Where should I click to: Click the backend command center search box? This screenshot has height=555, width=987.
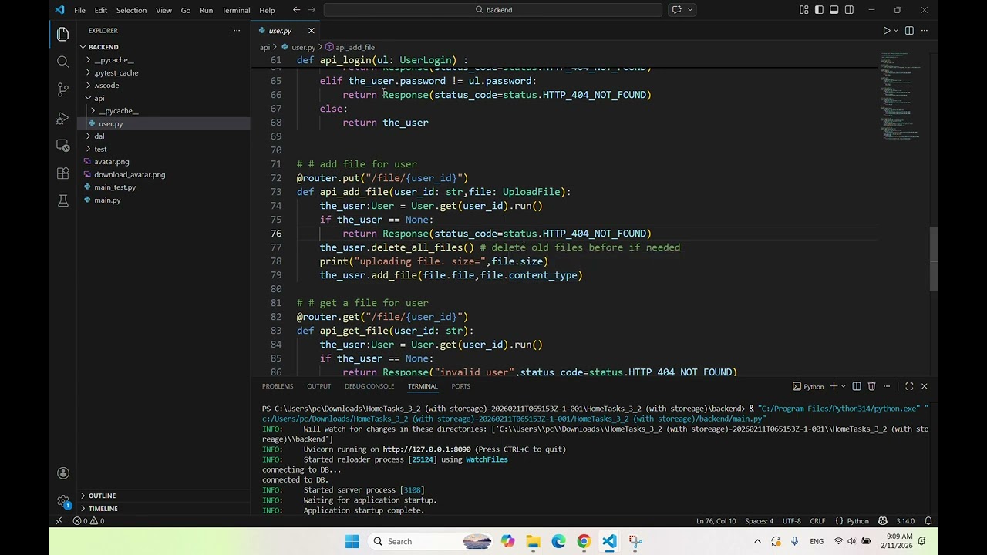click(493, 10)
